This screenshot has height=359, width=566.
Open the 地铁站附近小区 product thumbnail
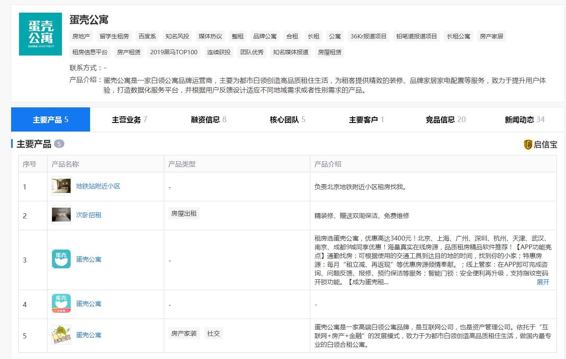[x=62, y=186]
